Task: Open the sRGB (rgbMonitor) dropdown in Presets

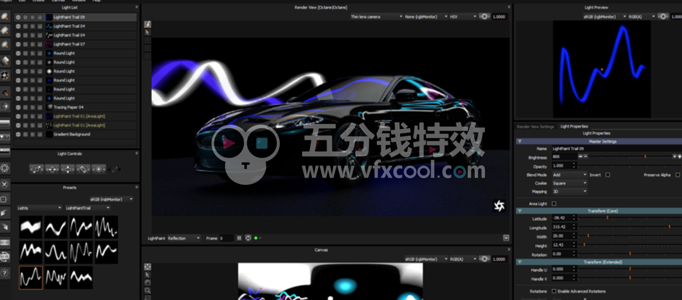Action: [x=112, y=199]
